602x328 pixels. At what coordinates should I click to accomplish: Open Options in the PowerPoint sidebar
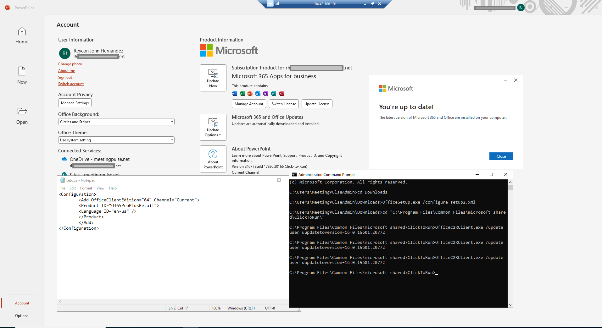pos(22,316)
